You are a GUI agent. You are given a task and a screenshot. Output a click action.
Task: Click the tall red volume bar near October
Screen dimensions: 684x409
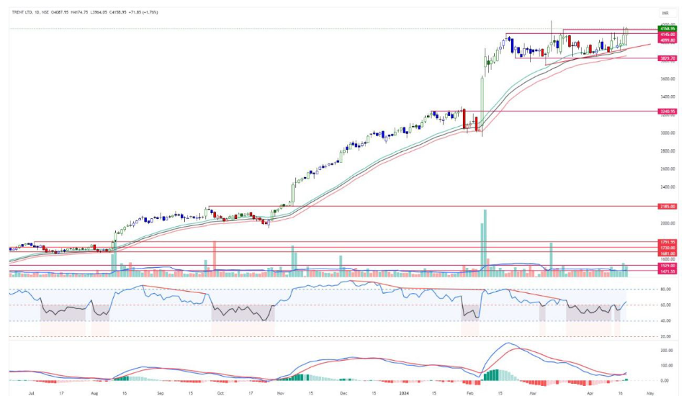[x=214, y=258]
